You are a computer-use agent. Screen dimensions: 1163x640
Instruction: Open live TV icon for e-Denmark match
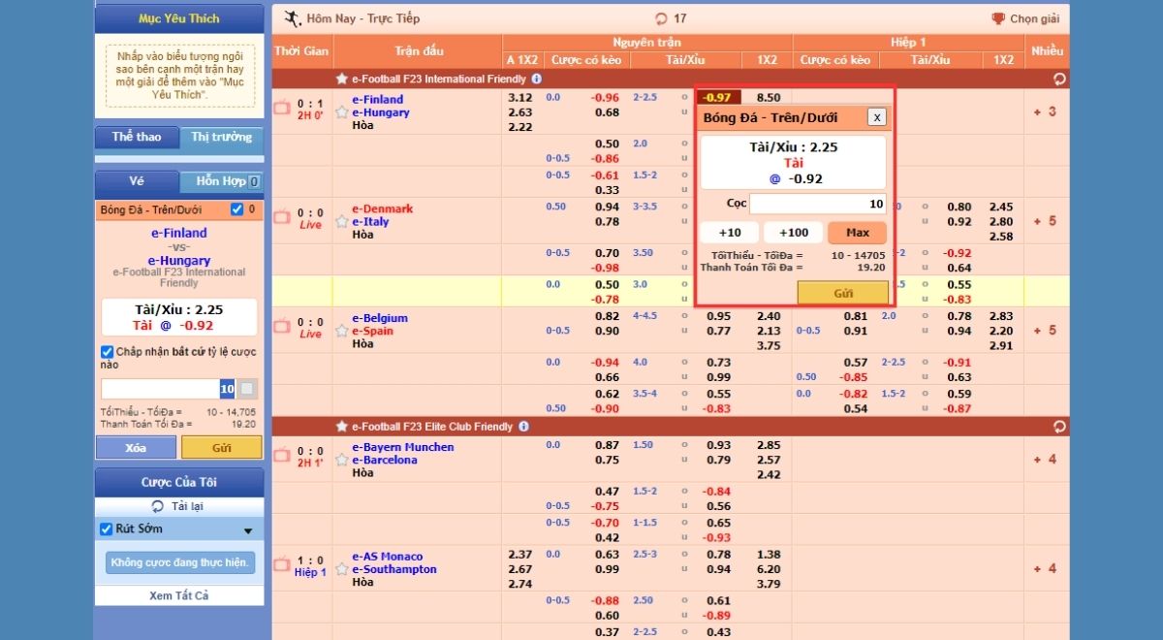pyautogui.click(x=282, y=217)
